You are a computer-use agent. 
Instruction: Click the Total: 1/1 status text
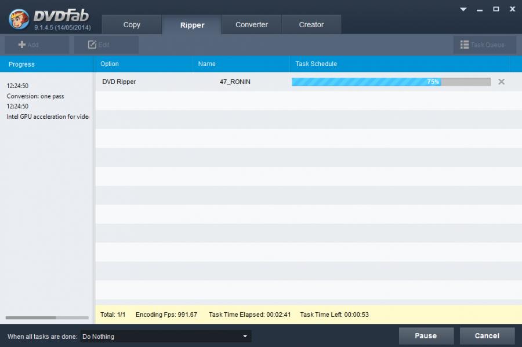pyautogui.click(x=113, y=315)
